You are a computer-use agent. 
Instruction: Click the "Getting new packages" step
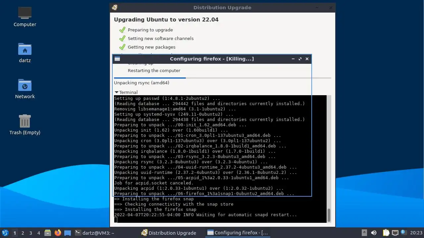click(x=151, y=47)
